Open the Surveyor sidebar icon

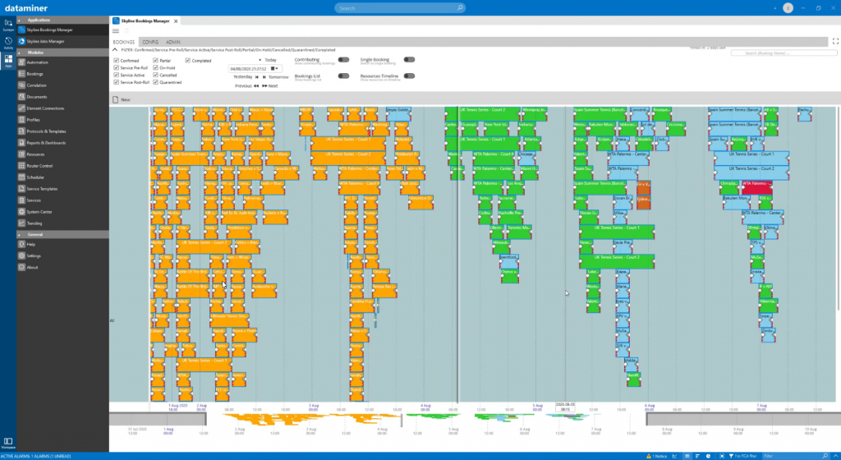click(8, 23)
